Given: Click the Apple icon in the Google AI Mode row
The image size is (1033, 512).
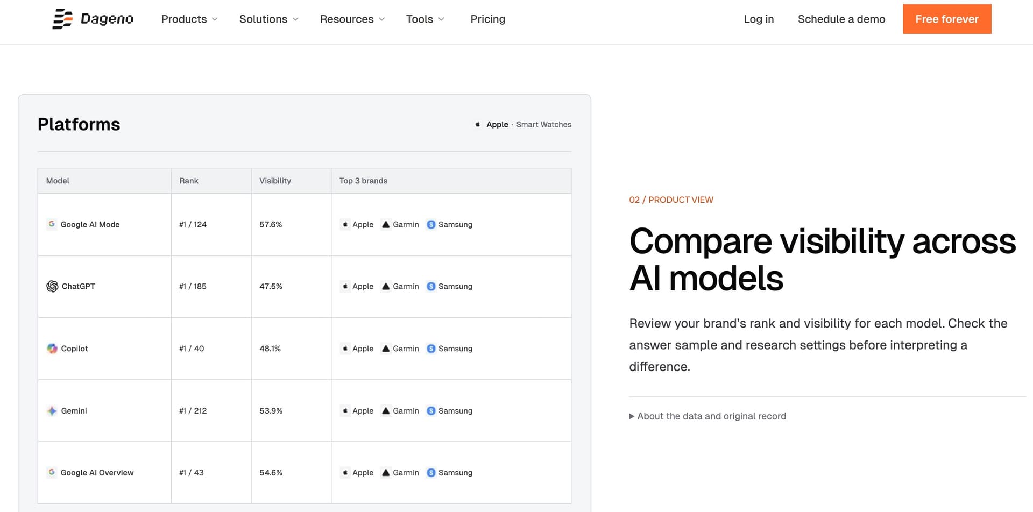Looking at the screenshot, I should 345,224.
